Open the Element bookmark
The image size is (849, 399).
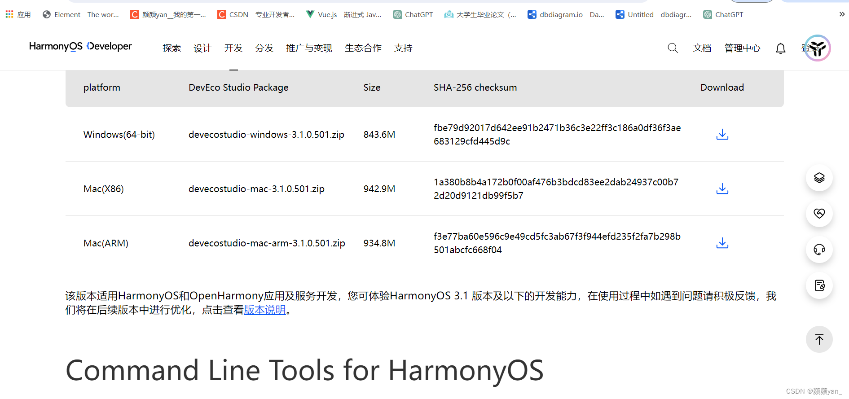tap(81, 14)
